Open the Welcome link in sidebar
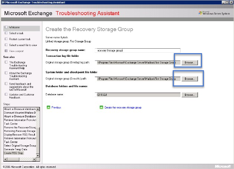 (x=14, y=27)
